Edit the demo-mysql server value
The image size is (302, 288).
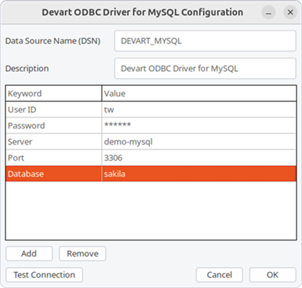[x=199, y=141]
